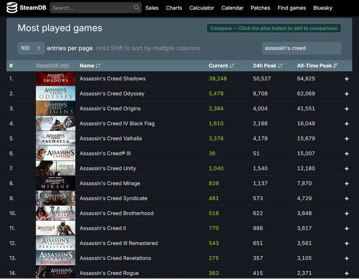Add Assassin's Creed Brotherhood to comparison
The width and height of the screenshot is (359, 279).
point(347,213)
